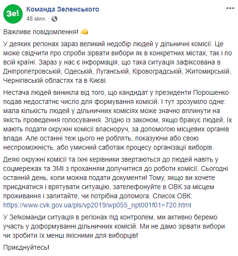Click the public globe privacy icon
This screenshot has height=256, width=238.
[x=54, y=19]
